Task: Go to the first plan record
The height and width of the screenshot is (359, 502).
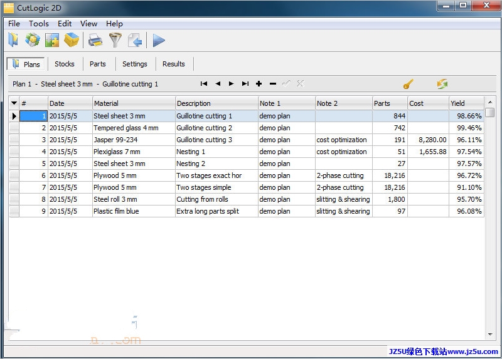Action: 203,84
